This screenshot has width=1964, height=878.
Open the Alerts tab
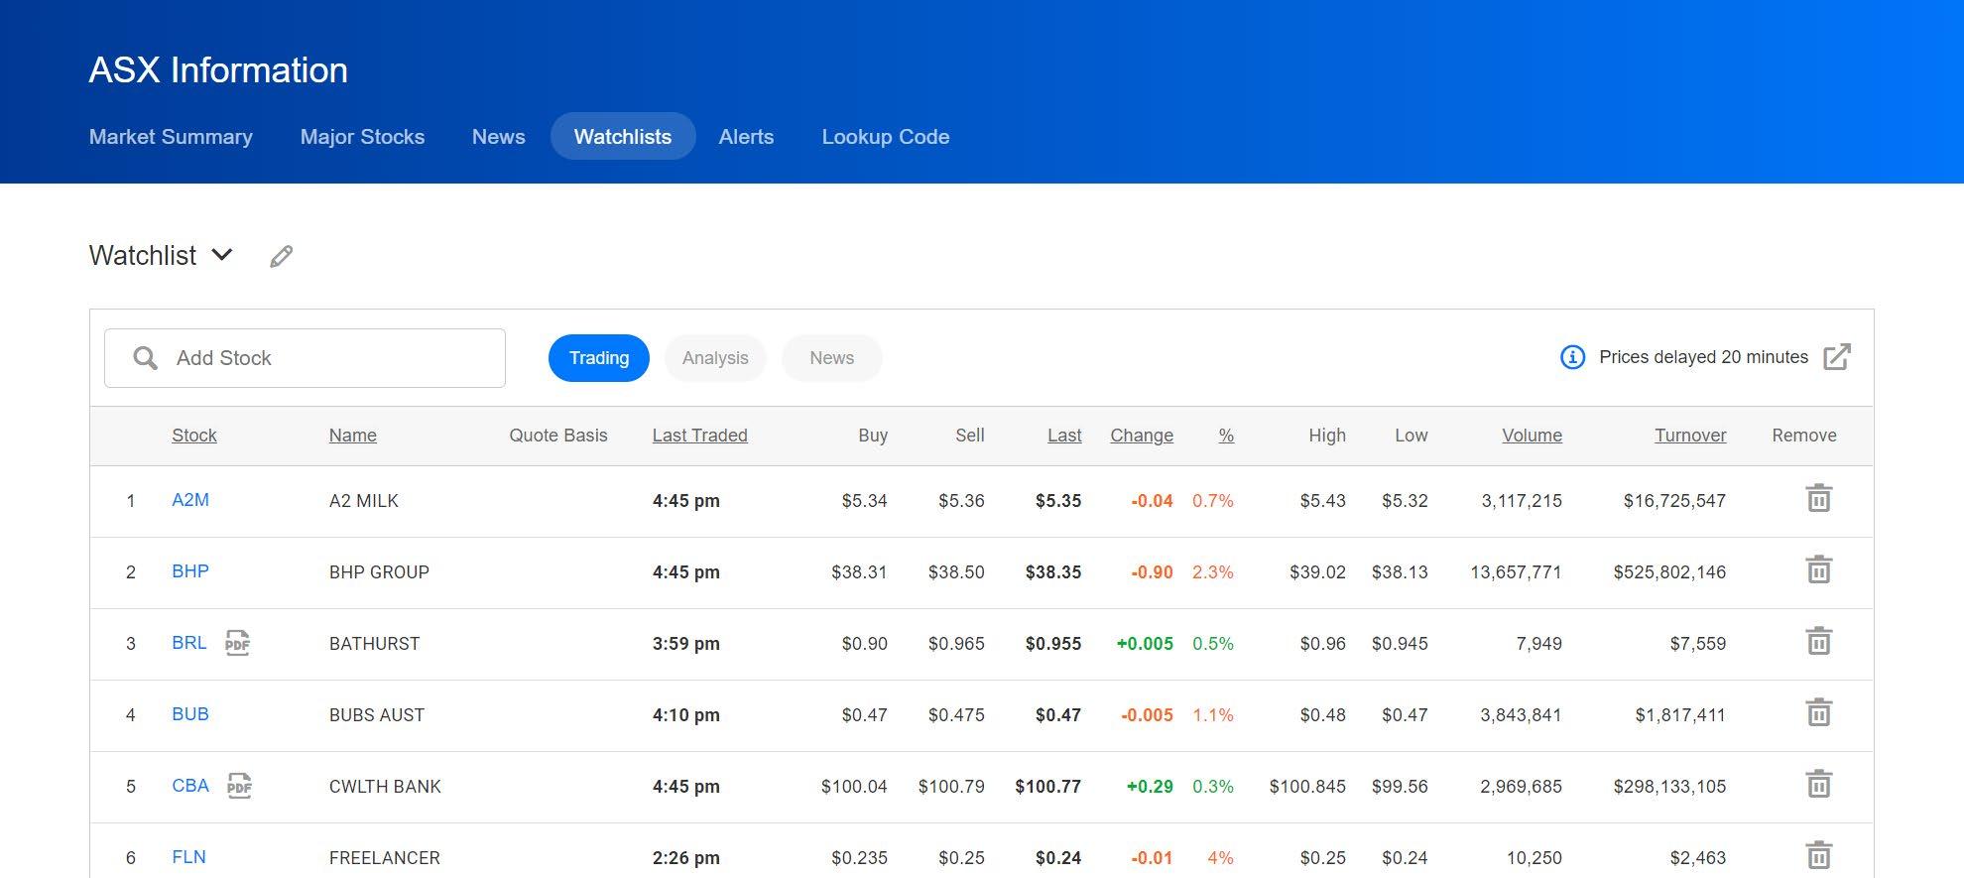tap(746, 137)
